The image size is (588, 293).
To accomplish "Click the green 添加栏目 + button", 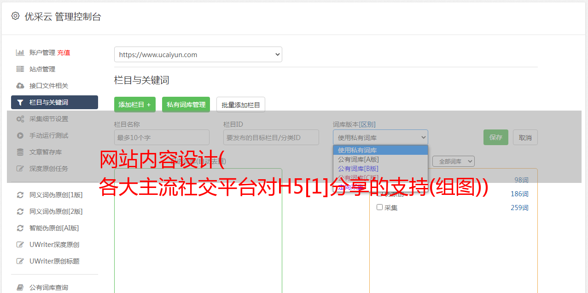I will 135,105.
